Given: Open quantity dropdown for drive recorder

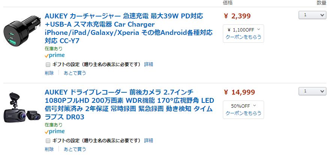Looking at the screenshot, I should 312,91.
